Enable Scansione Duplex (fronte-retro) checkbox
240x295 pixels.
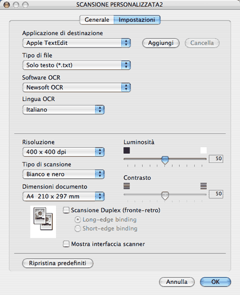(x=66, y=210)
